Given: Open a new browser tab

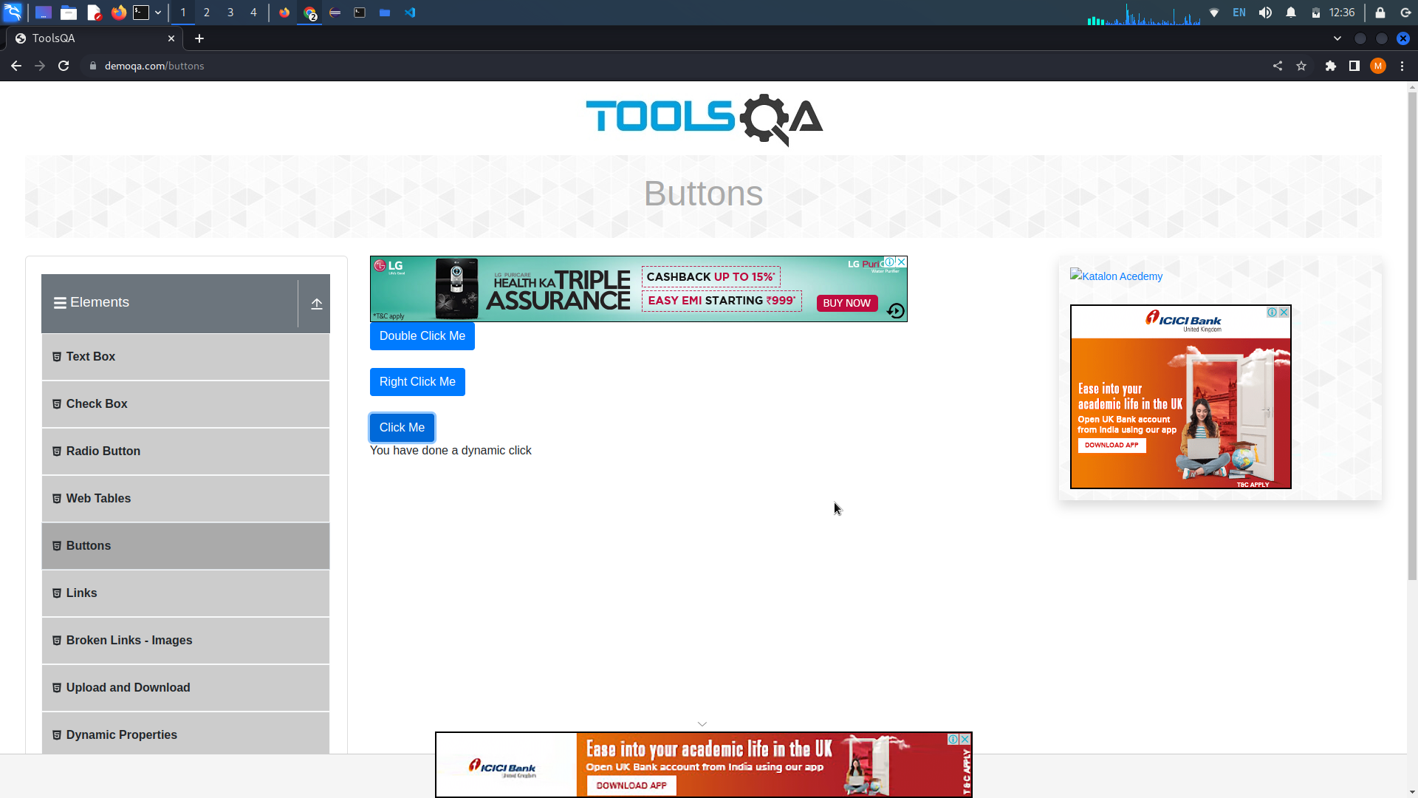Looking at the screenshot, I should pos(199,38).
